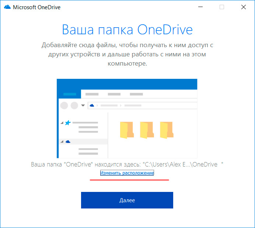Click the 'Изменить расположение' link
This screenshot has height=228, width=255.
[127, 173]
